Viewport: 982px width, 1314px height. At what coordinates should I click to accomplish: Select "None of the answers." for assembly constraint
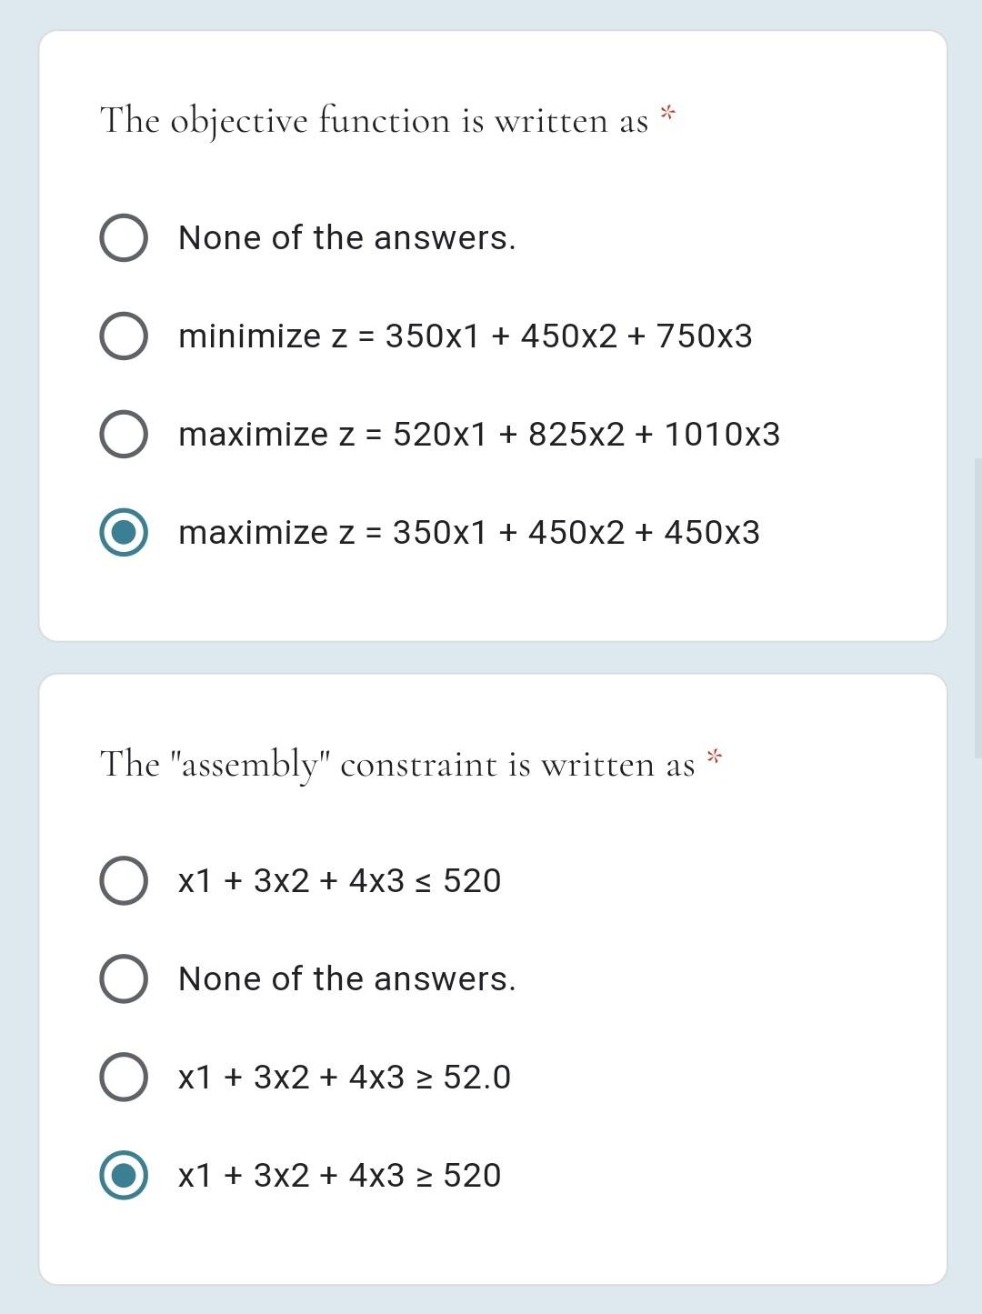[125, 978]
